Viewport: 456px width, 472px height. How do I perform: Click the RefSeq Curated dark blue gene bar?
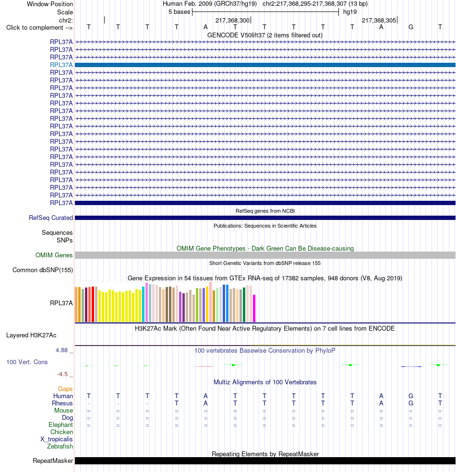(265, 218)
